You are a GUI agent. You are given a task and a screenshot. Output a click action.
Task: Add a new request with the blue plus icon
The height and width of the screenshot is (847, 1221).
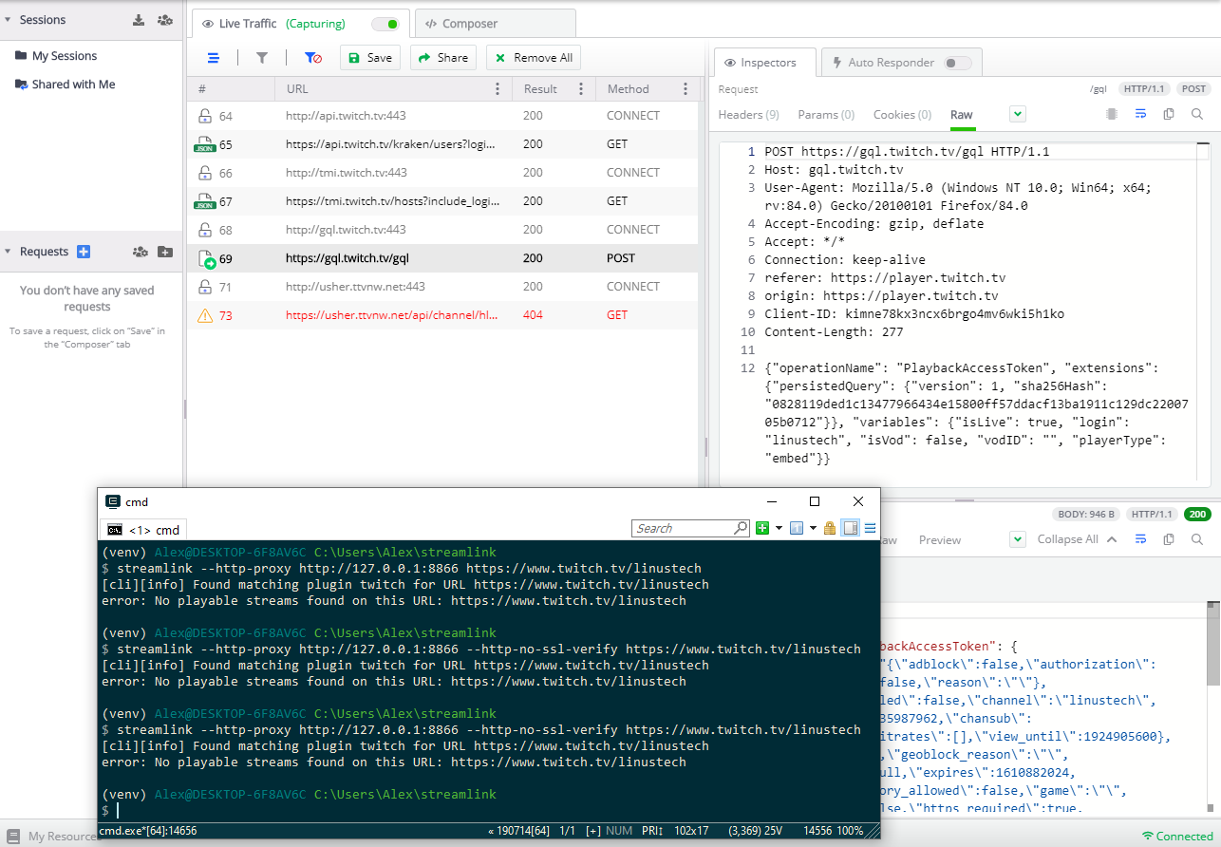pos(84,252)
